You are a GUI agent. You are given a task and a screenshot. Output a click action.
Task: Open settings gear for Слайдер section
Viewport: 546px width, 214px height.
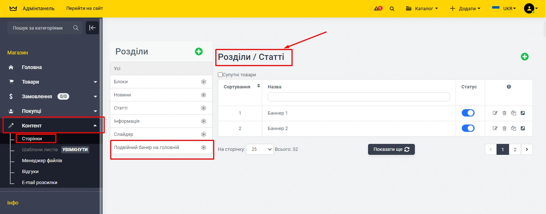(x=204, y=134)
